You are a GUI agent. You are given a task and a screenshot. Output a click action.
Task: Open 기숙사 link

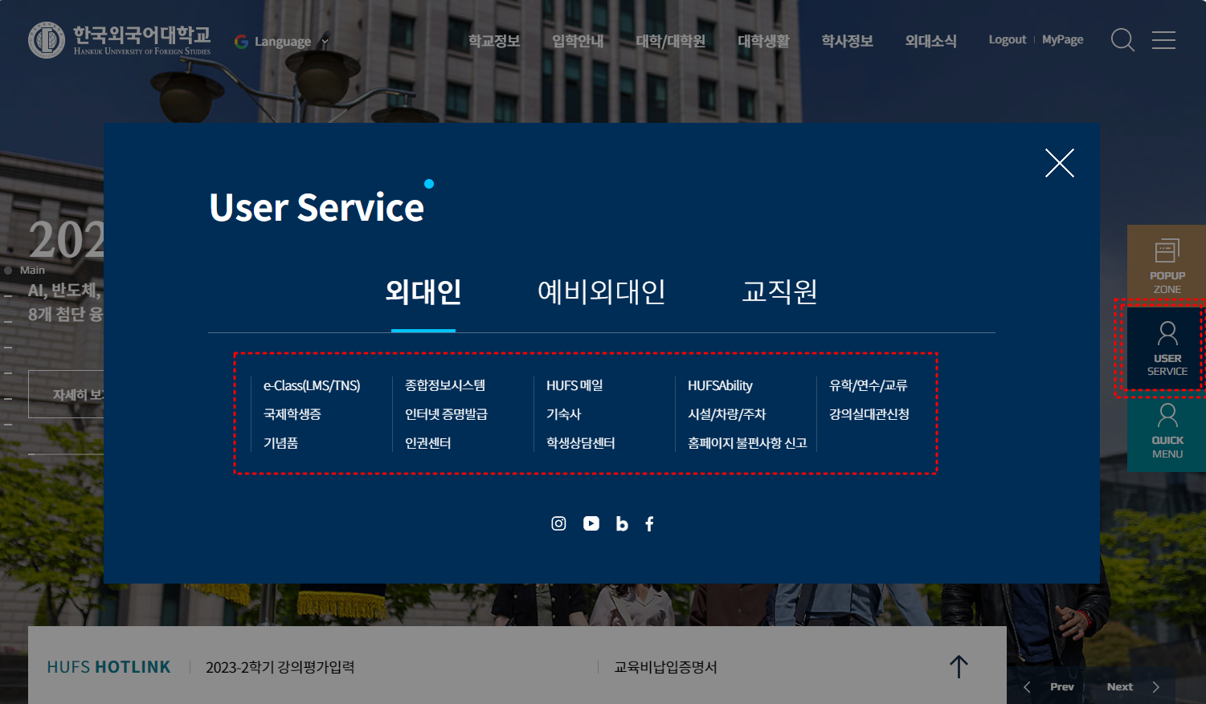563,414
